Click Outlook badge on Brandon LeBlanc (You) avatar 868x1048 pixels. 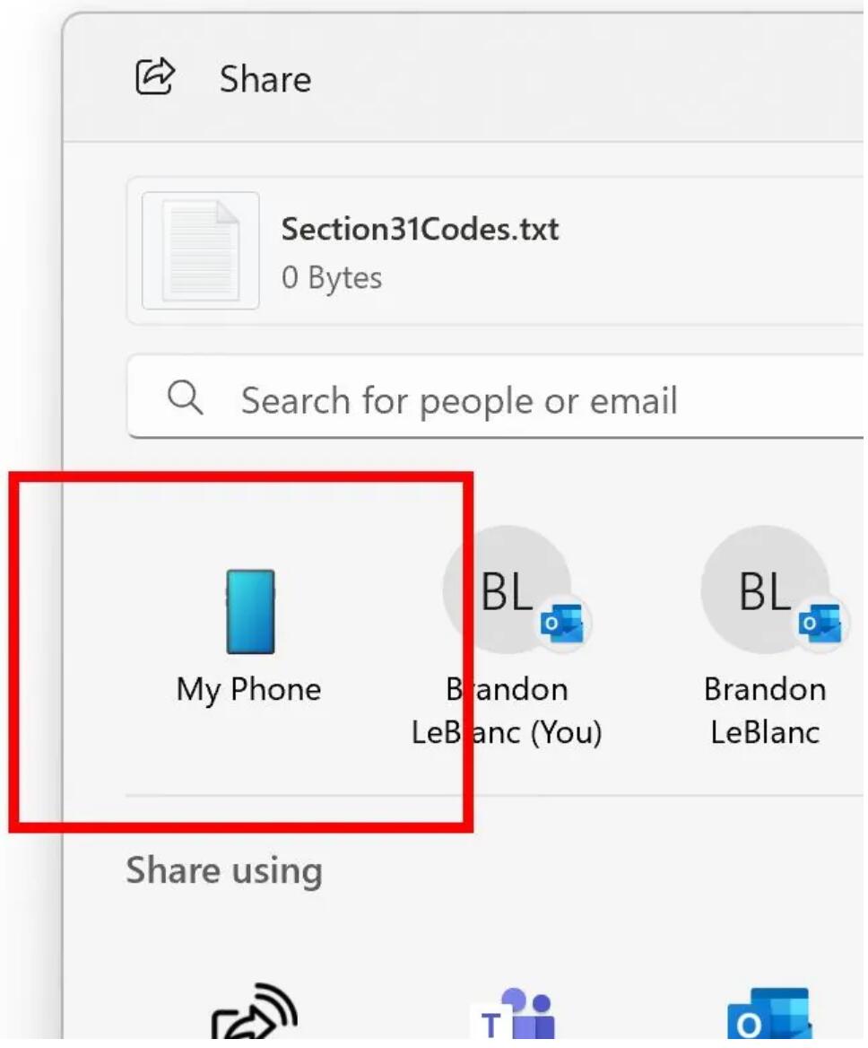point(563,624)
